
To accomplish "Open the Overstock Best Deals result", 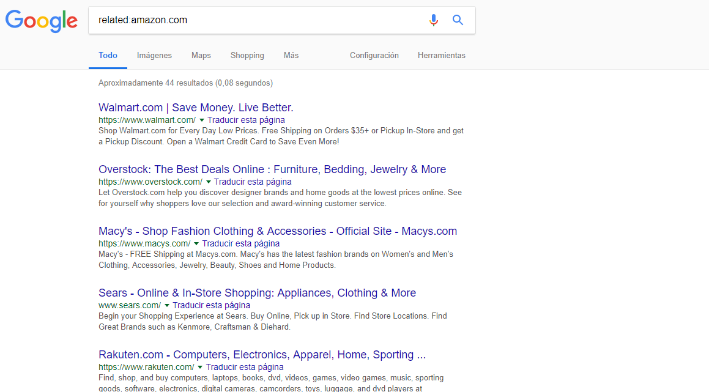I will (272, 169).
